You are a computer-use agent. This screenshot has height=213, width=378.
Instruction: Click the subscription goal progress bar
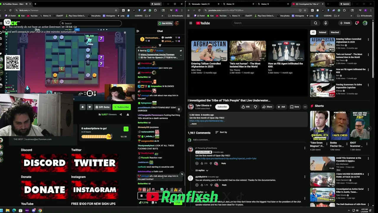point(97,136)
